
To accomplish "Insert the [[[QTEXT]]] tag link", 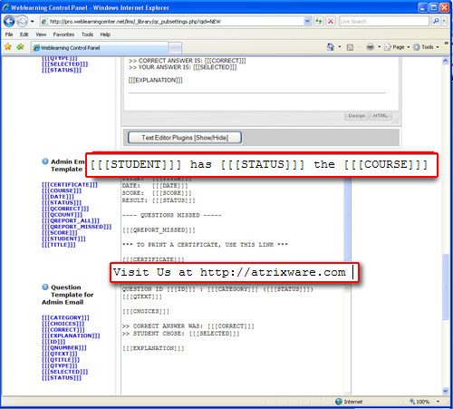I will point(60,354).
